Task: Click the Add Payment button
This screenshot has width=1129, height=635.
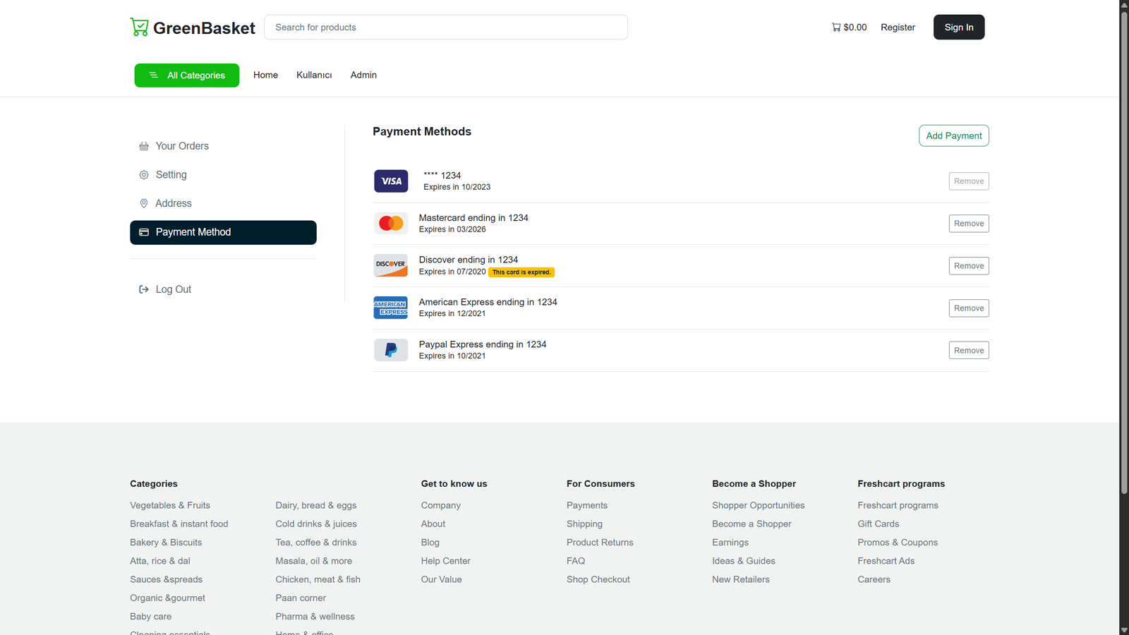Action: click(x=953, y=135)
